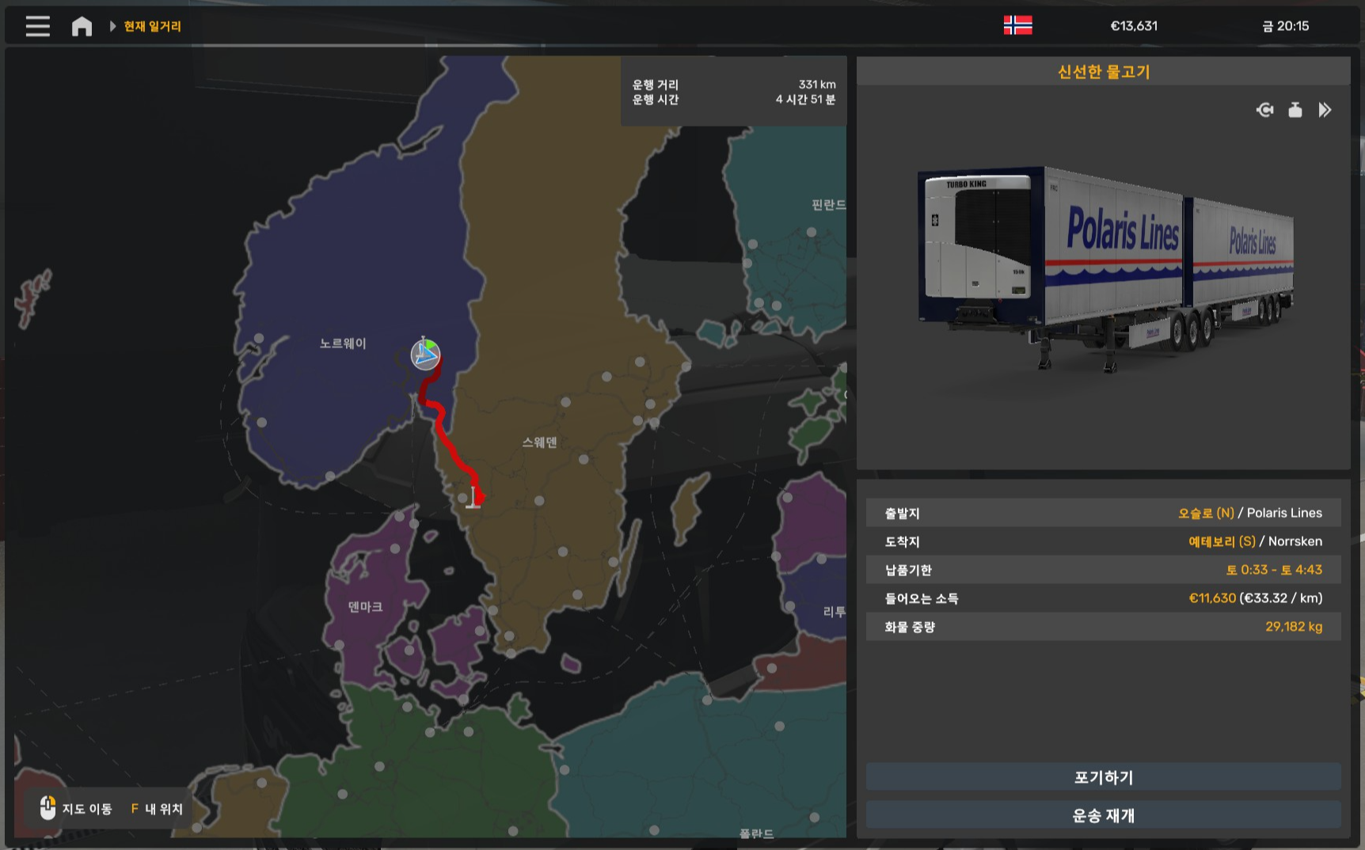Click the F 내 위치 shortcut
Screen dimensions: 1365x850
click(157, 809)
